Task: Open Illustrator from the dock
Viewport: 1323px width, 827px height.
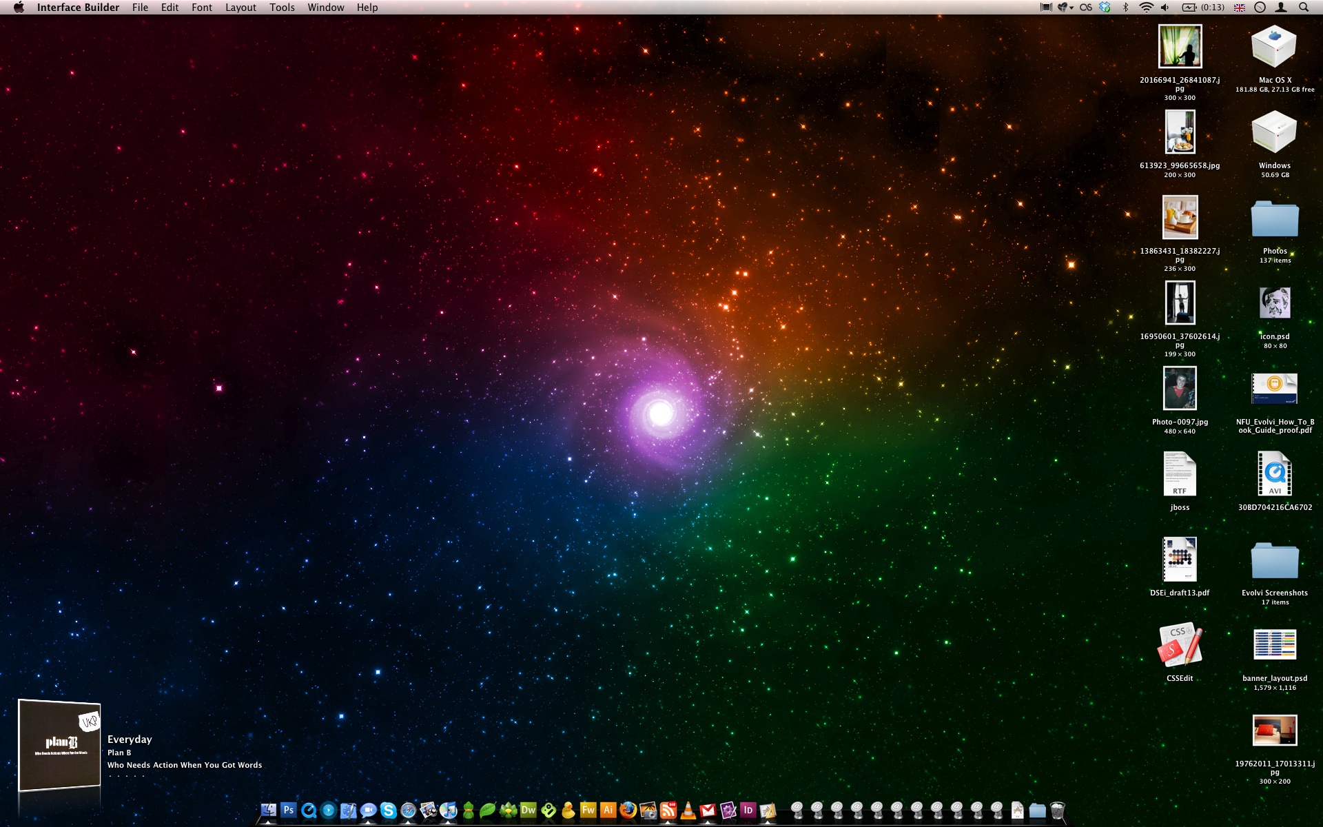Action: click(x=608, y=810)
